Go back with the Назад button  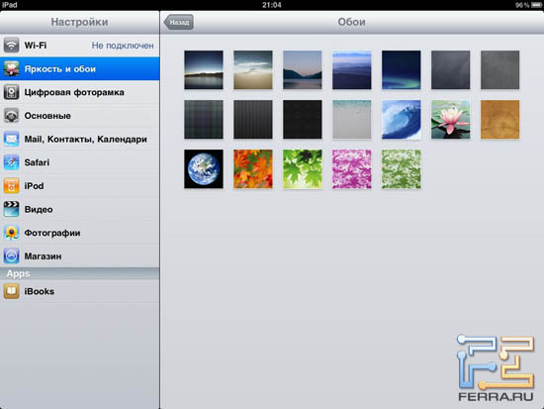pos(179,22)
